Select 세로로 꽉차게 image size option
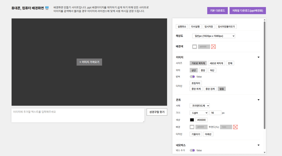Image resolution: width=282 pixels, height=156 pixels. [216, 63]
